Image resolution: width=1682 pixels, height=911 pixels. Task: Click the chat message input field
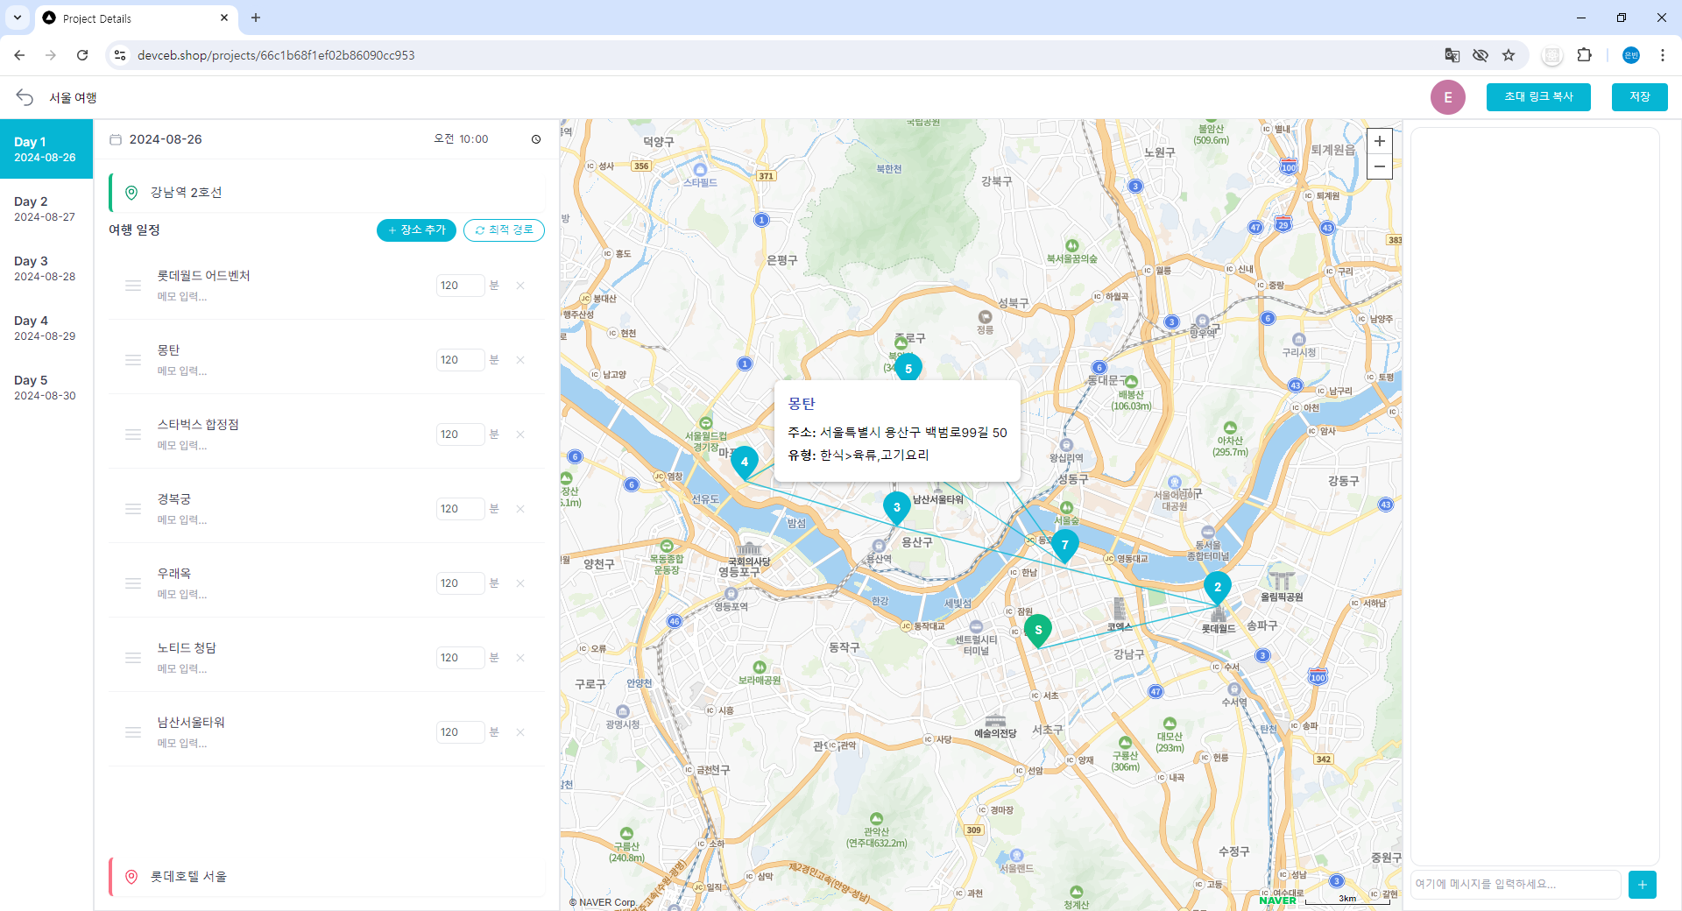1515,885
